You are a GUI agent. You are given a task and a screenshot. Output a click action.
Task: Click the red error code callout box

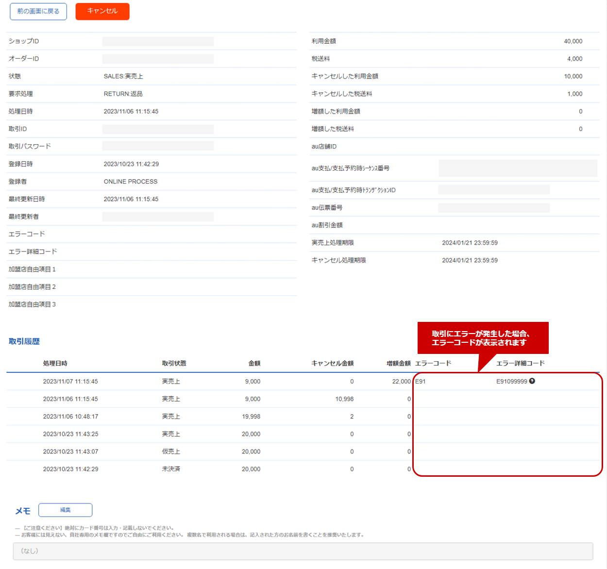click(483, 338)
